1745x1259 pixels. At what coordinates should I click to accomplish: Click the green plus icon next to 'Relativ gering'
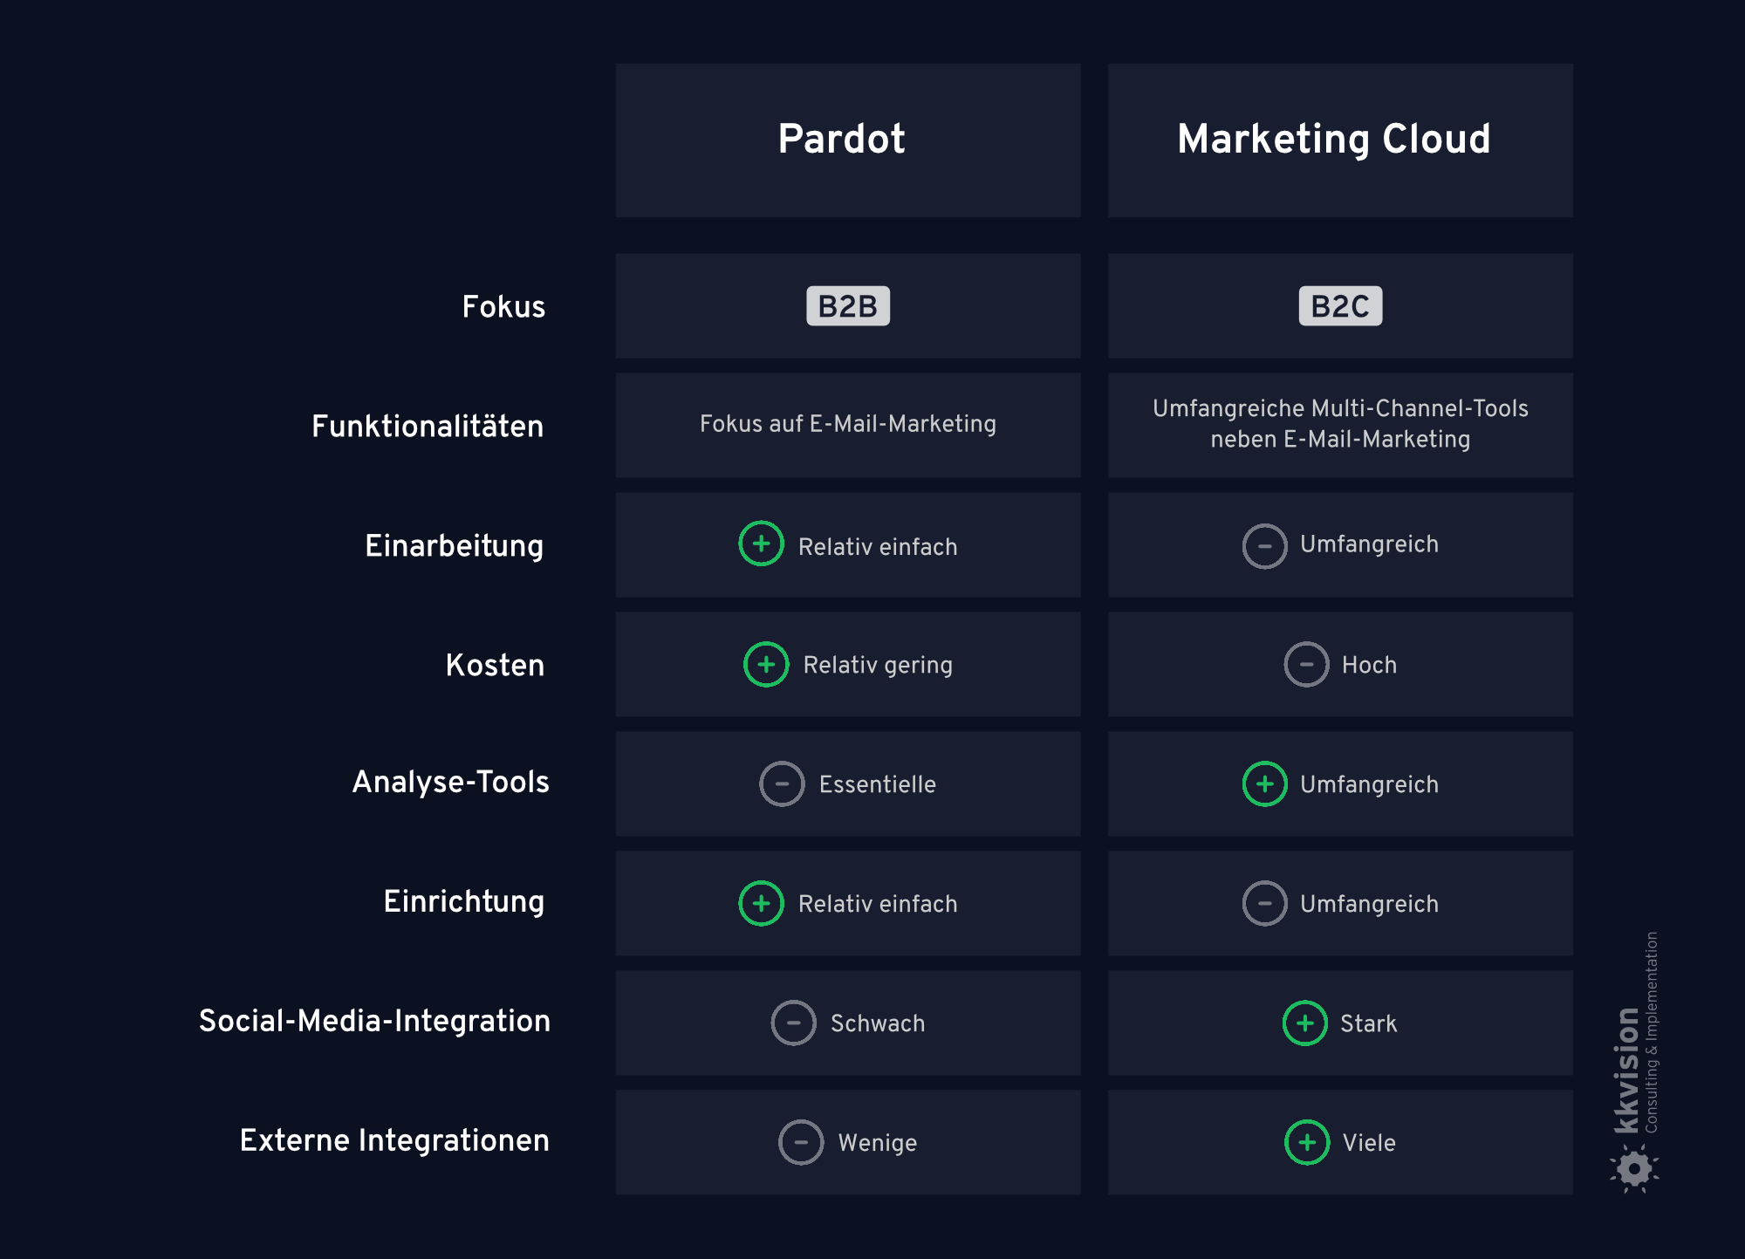(766, 665)
